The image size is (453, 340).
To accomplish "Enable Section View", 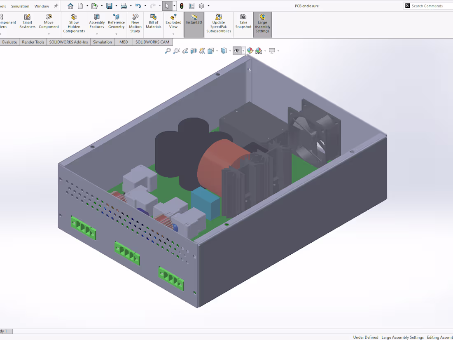I will (x=193, y=51).
